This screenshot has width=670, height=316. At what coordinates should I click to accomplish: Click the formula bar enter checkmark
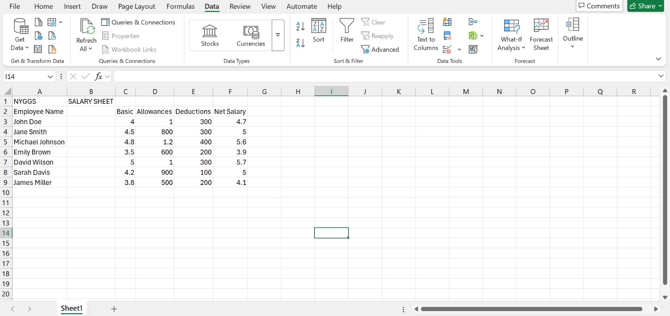[86, 76]
